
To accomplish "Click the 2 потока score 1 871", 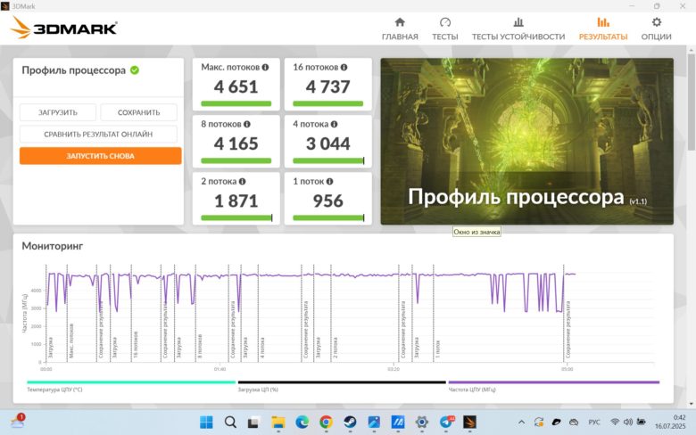I will point(236,201).
